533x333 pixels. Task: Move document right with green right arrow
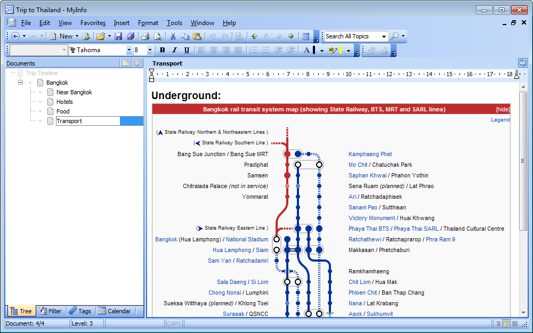291,36
